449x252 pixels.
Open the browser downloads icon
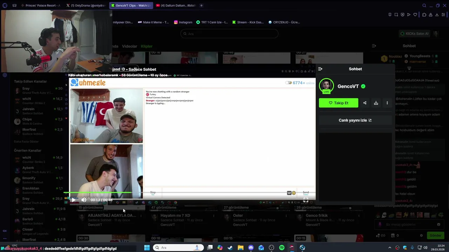point(437,15)
